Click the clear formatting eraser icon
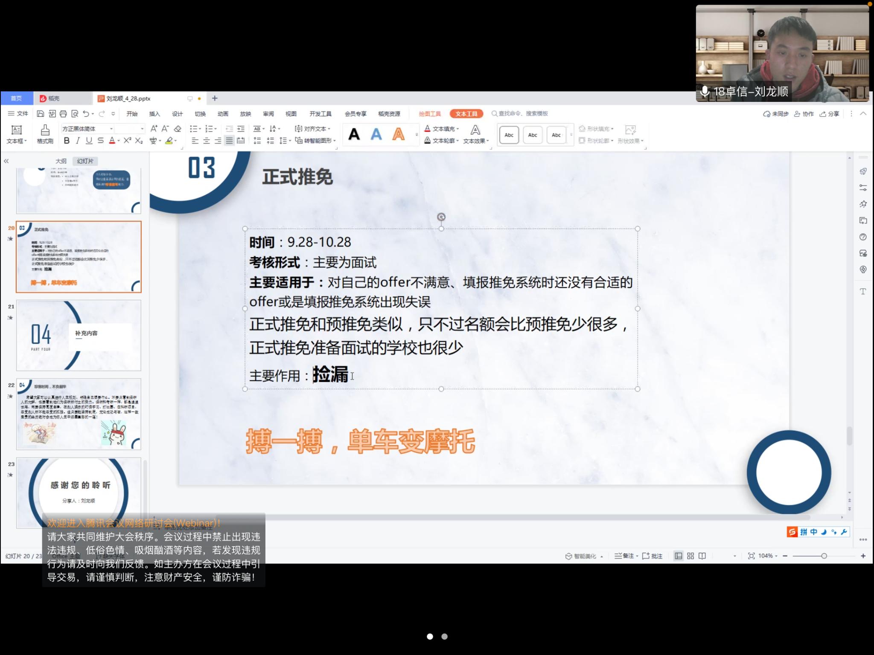 coord(178,129)
